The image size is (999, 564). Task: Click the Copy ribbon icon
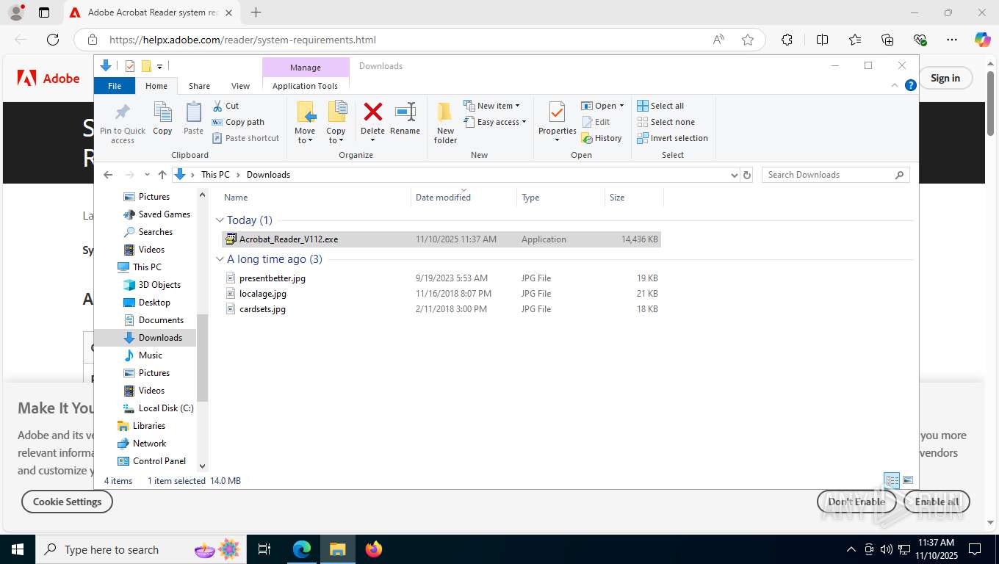(162, 119)
